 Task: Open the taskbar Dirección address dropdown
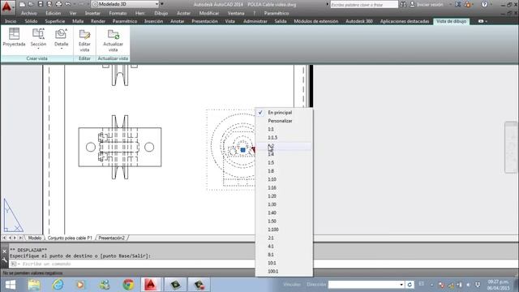(401, 285)
